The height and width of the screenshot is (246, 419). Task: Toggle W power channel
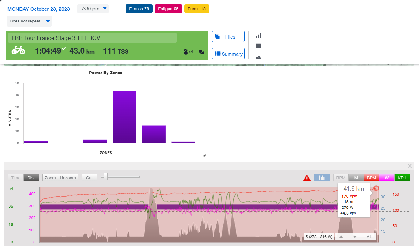[387, 178]
